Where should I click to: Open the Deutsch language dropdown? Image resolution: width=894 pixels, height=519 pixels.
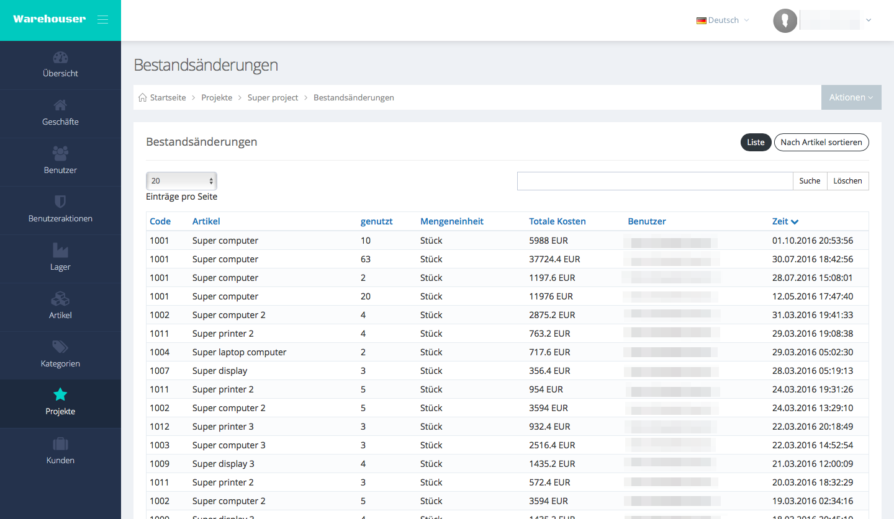(723, 20)
